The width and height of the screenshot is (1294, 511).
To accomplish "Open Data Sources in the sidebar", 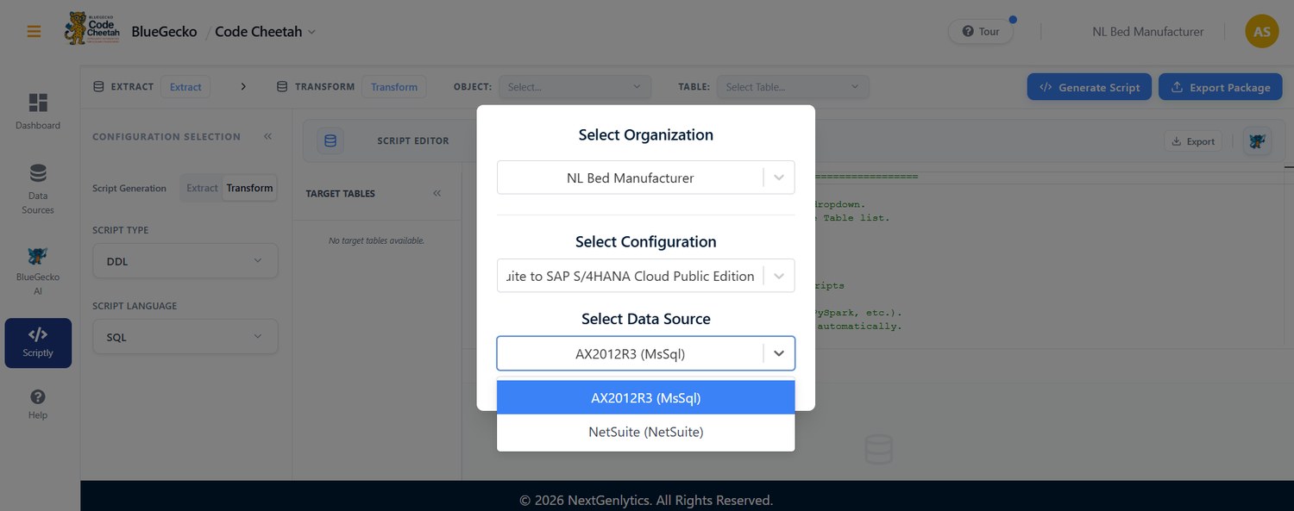I will point(38,189).
